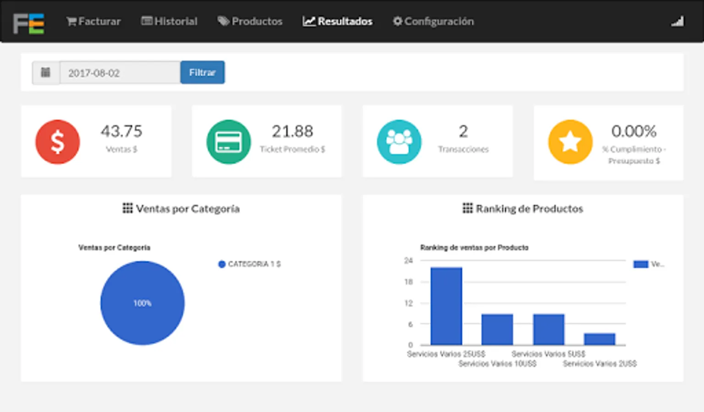Image resolution: width=704 pixels, height=412 pixels.
Task: Select the Resultados tab
Action: coord(337,21)
